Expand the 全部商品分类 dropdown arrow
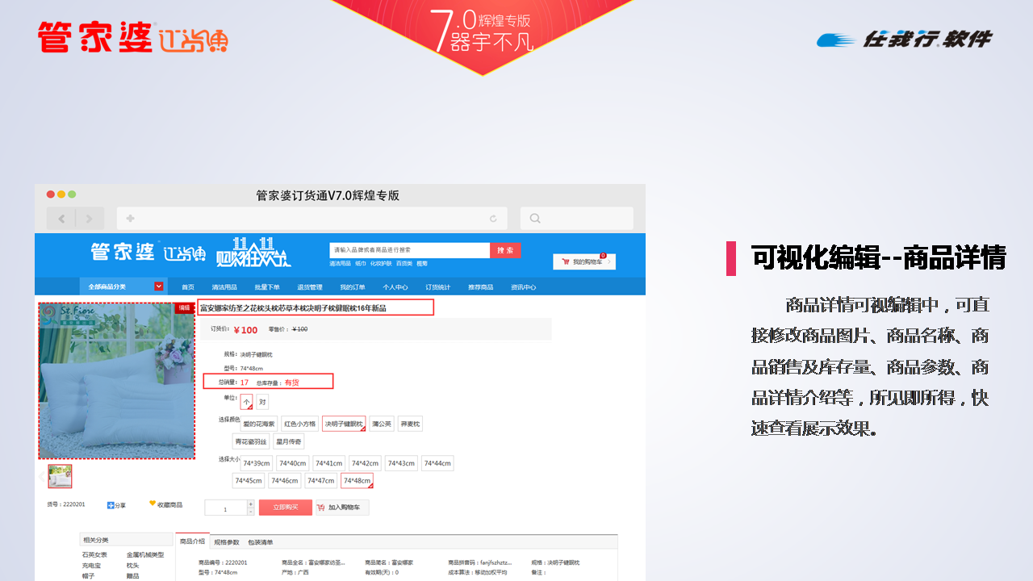The width and height of the screenshot is (1033, 581). [x=159, y=286]
